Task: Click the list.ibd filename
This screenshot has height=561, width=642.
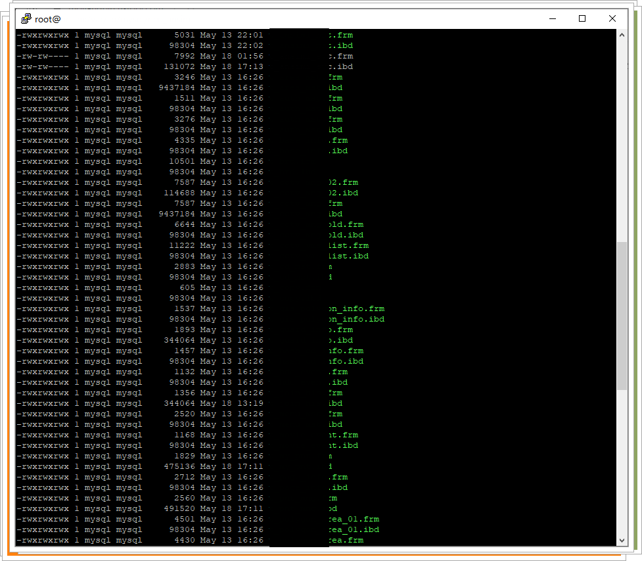Action: coord(349,256)
